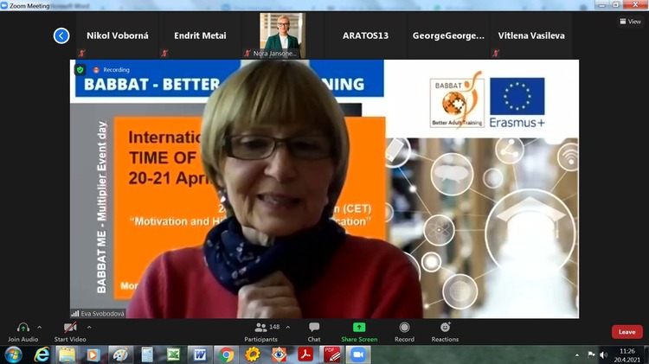The width and height of the screenshot is (649, 364).
Task: Click the BABBAT Better Adult Training logo
Action: click(x=457, y=99)
